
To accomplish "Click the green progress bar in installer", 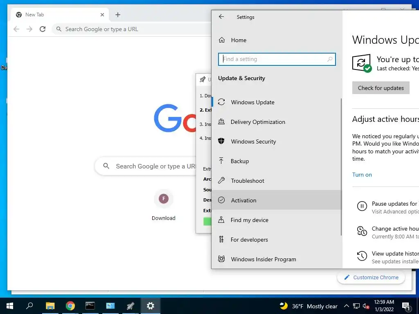I will point(207,221).
